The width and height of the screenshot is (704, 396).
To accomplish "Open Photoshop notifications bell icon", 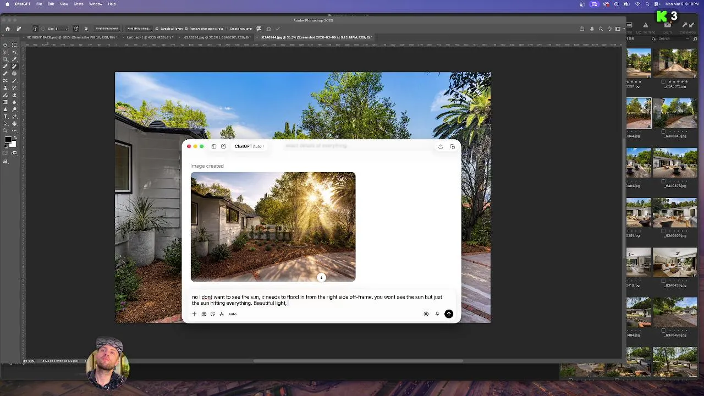I will [592, 29].
